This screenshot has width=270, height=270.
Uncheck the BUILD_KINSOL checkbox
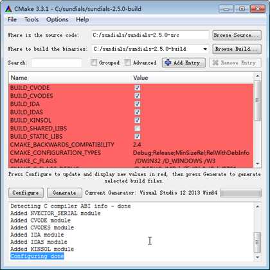point(138,120)
